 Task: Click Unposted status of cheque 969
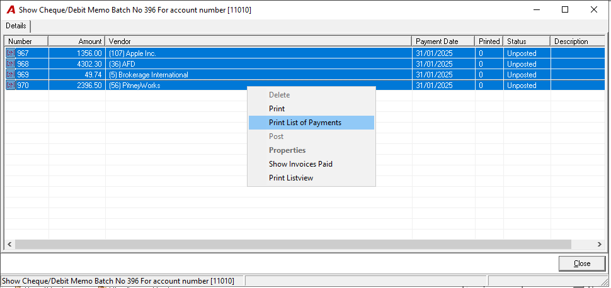tap(522, 75)
